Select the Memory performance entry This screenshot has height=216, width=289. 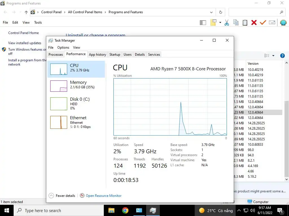pyautogui.click(x=76, y=86)
